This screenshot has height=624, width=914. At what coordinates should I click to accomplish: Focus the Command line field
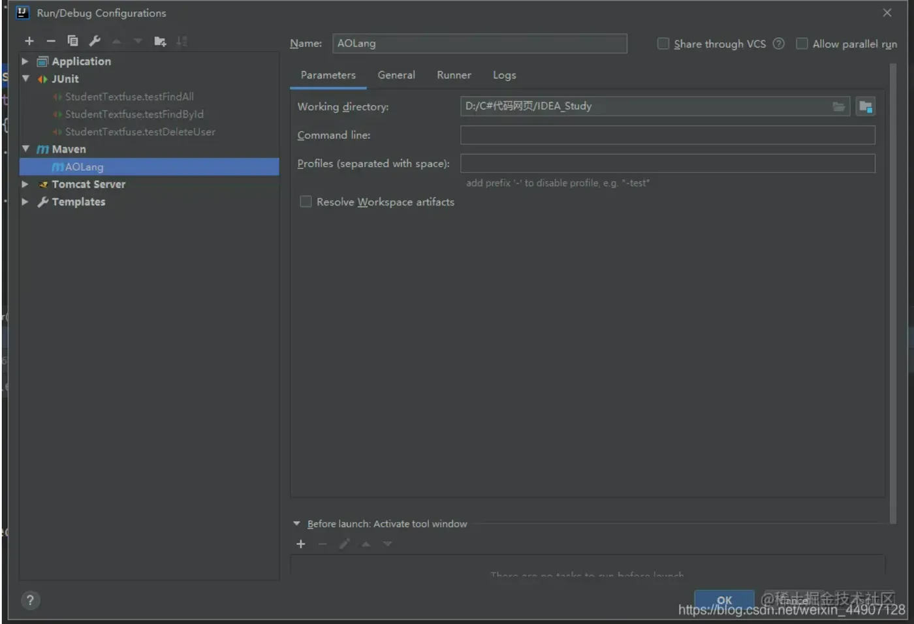(668, 135)
